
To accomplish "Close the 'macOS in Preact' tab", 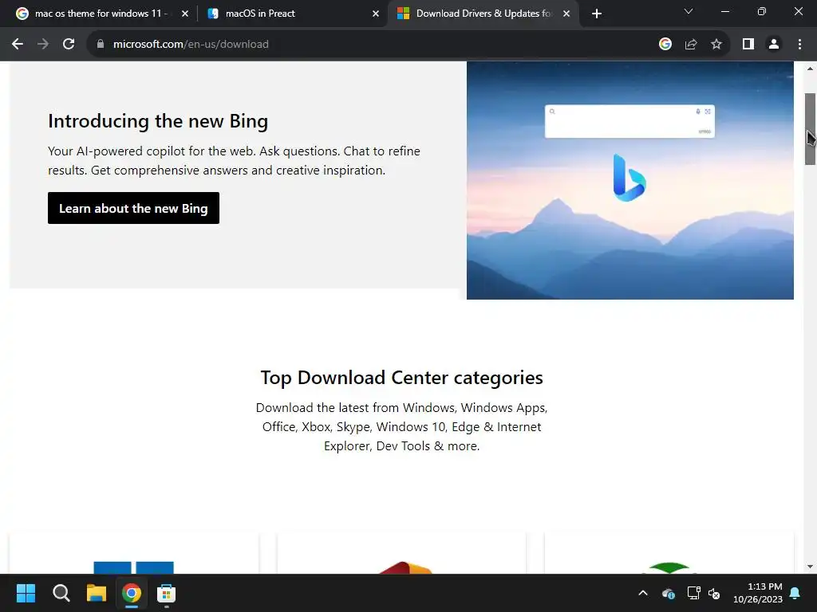I will pos(376,14).
